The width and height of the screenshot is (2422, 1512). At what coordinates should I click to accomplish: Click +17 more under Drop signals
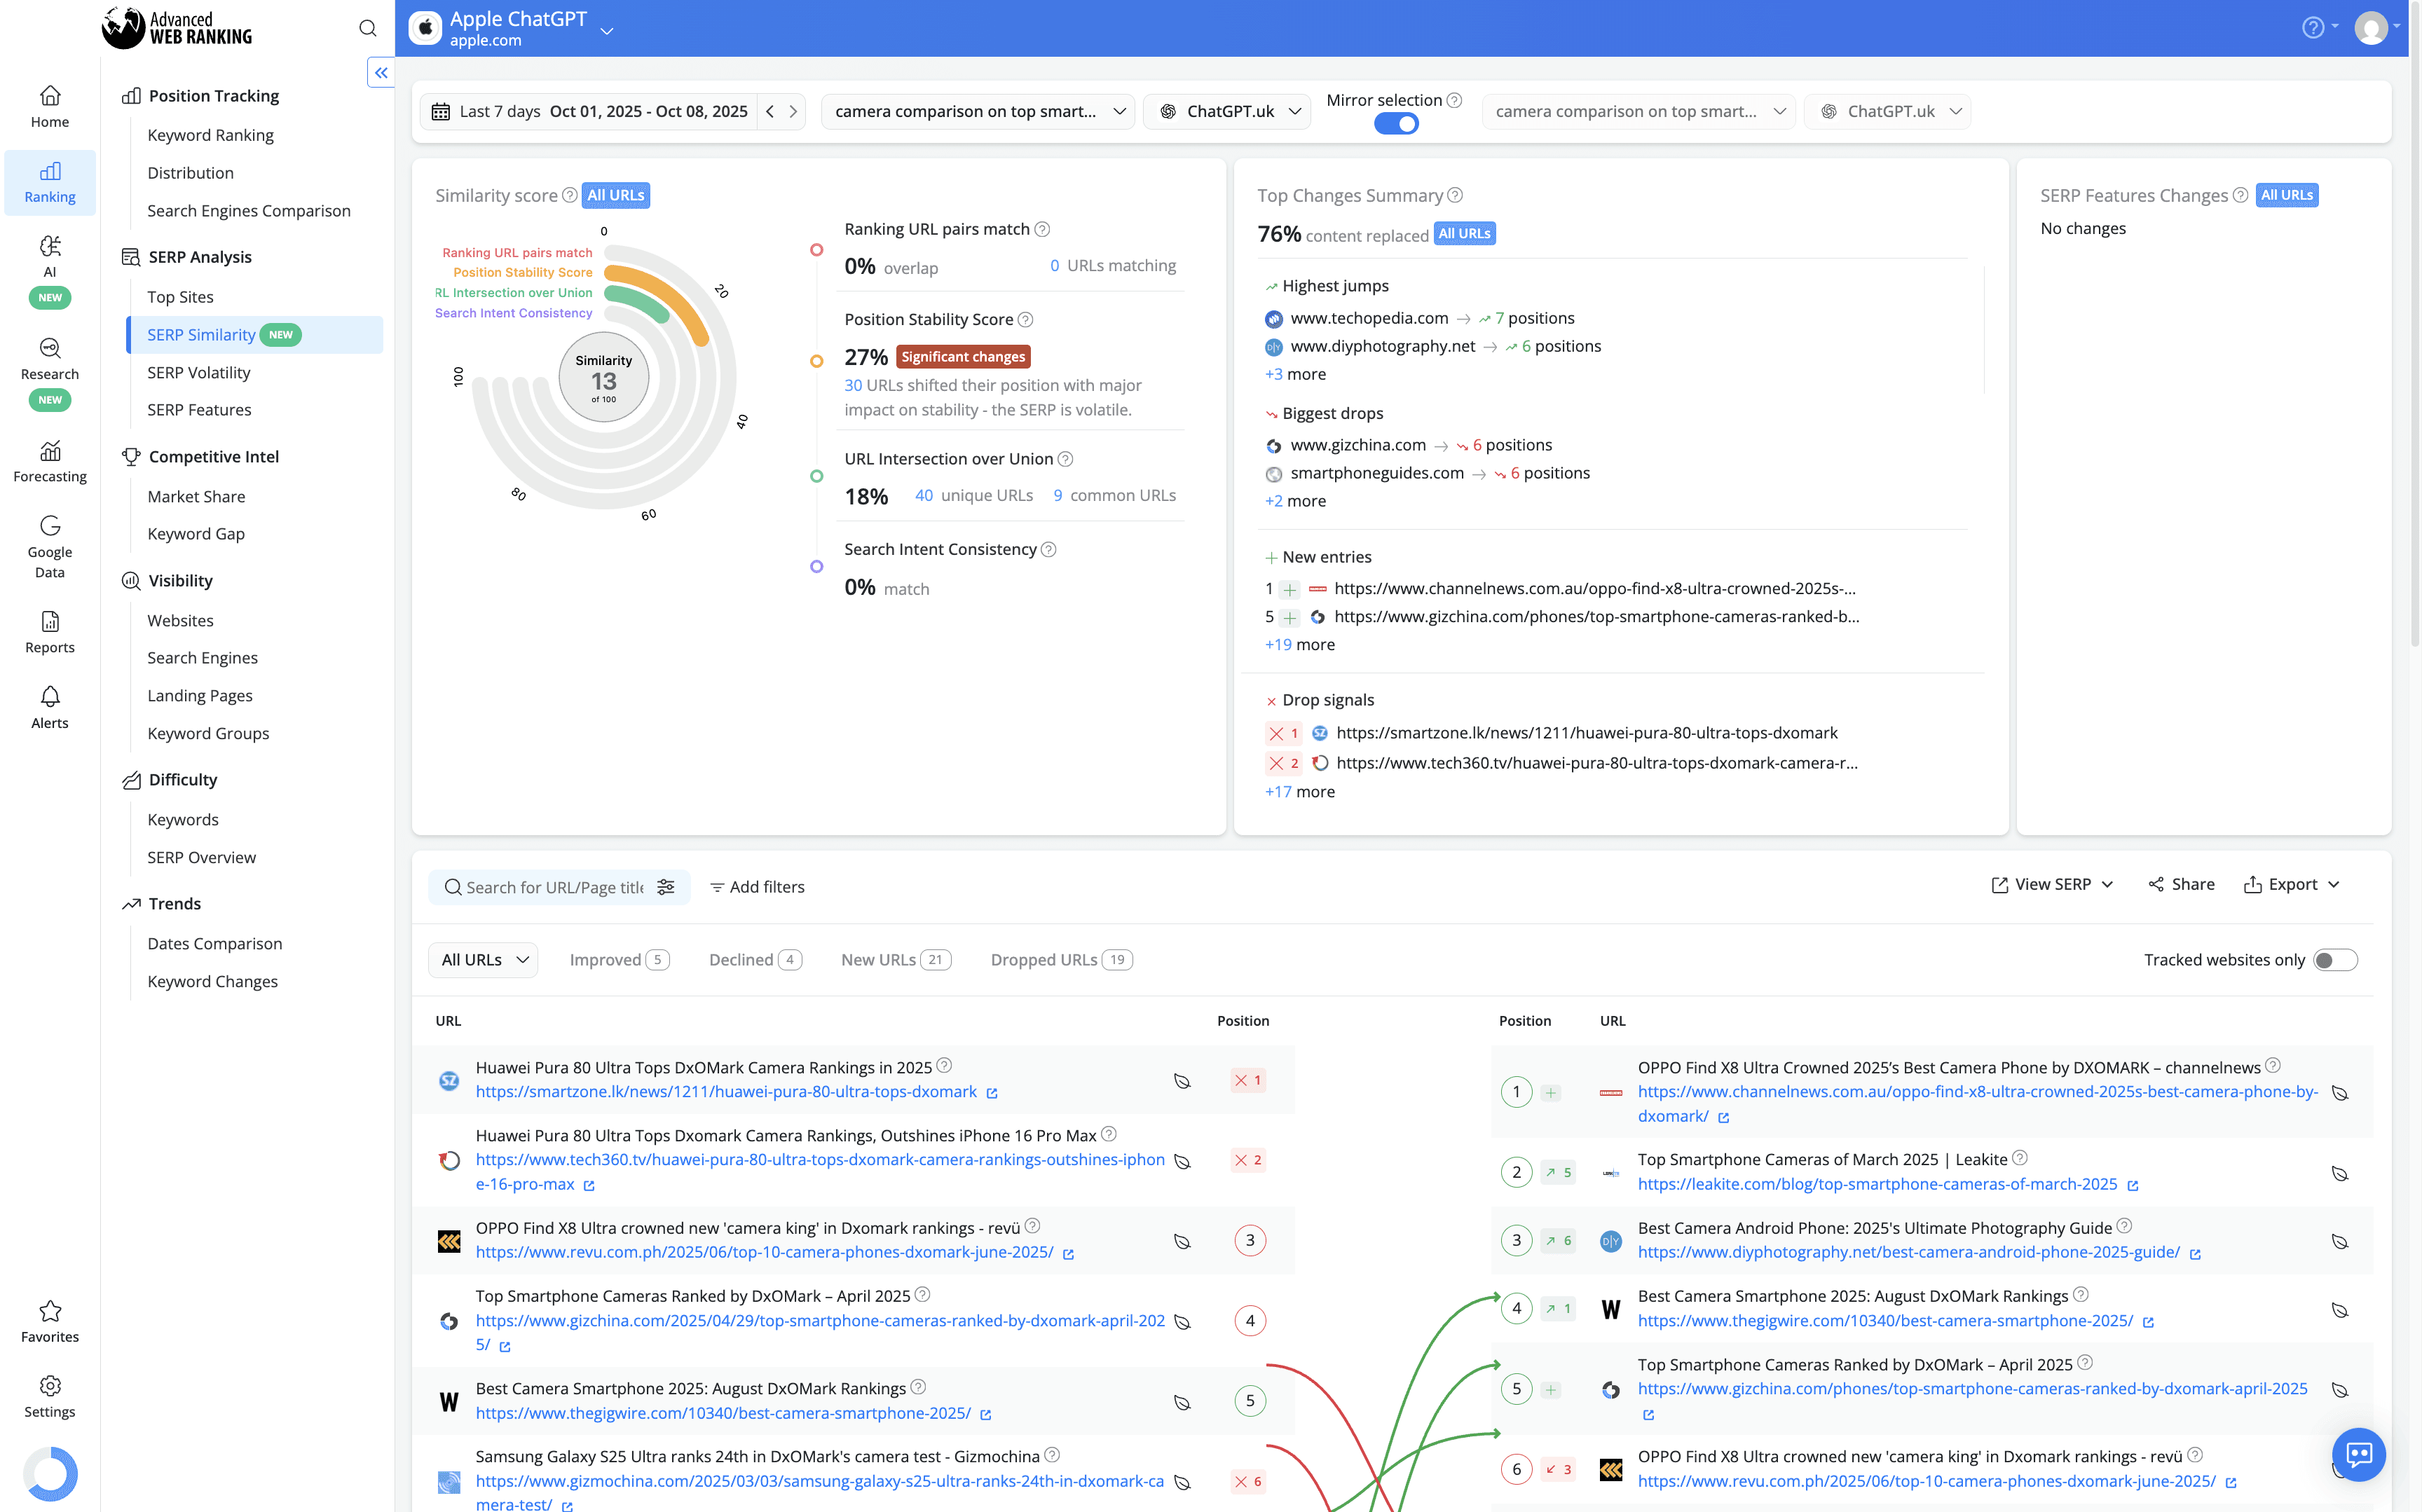tap(1299, 792)
